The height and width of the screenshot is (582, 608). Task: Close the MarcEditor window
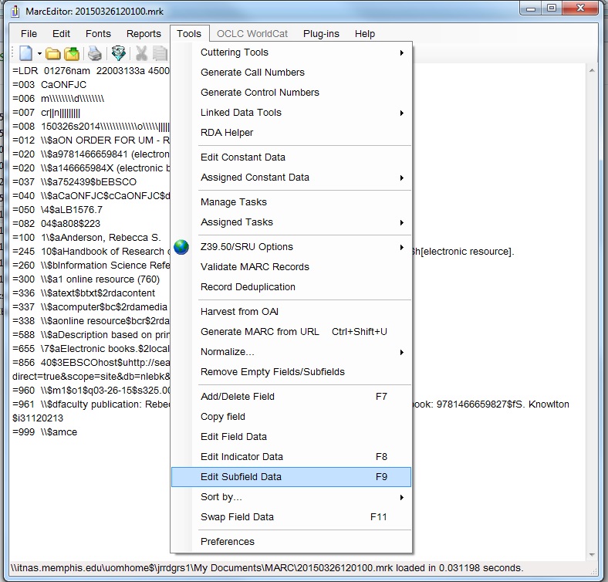[580, 8]
